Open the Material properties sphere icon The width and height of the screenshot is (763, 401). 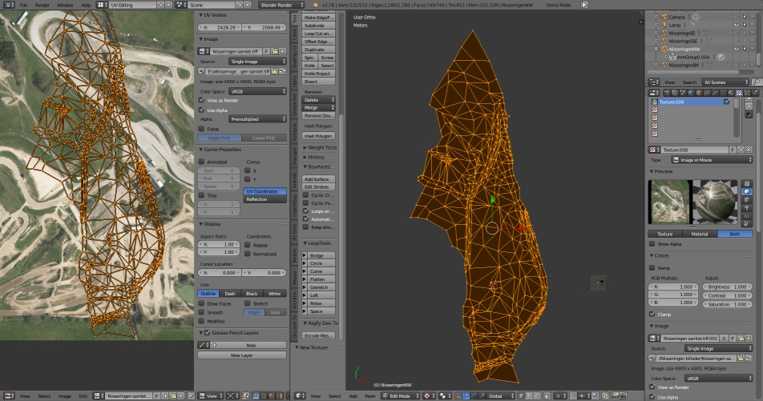tap(731, 92)
